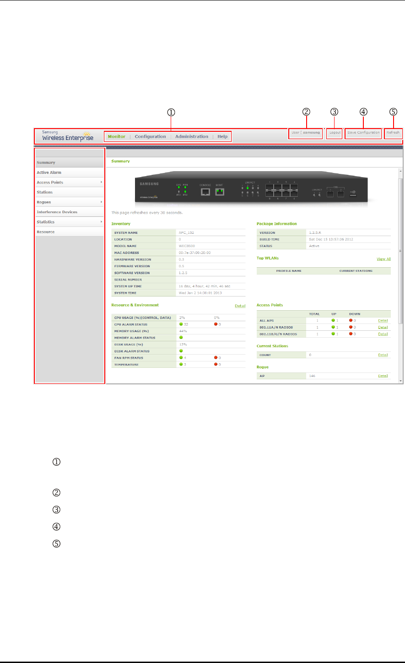This screenshot has width=405, height=663.
Task: Open the Monitor menu
Action: point(117,136)
